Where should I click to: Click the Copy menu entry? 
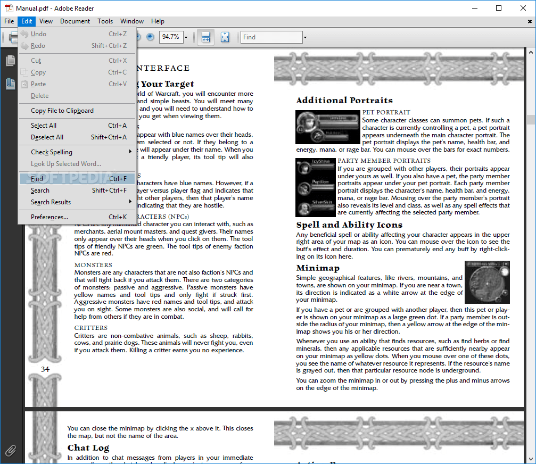(x=77, y=72)
